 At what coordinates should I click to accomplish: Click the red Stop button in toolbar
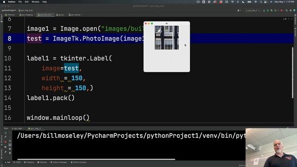[282, 10]
